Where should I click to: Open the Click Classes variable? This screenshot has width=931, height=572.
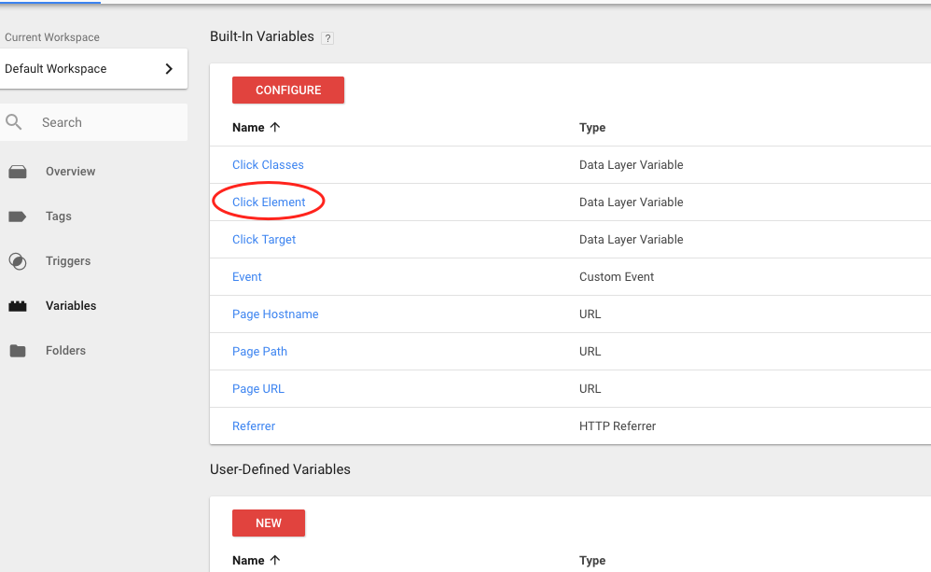pos(268,164)
